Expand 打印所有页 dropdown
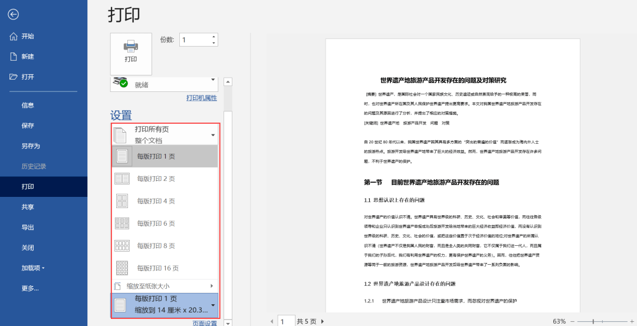Image resolution: width=637 pixels, height=326 pixels. coord(165,134)
